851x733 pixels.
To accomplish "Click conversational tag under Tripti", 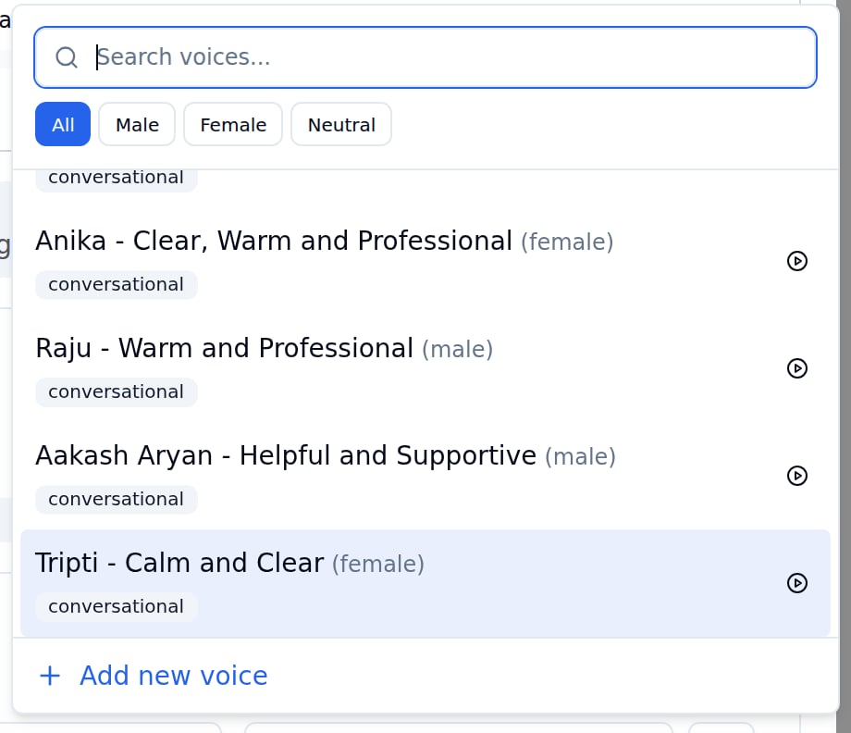I will tap(117, 606).
